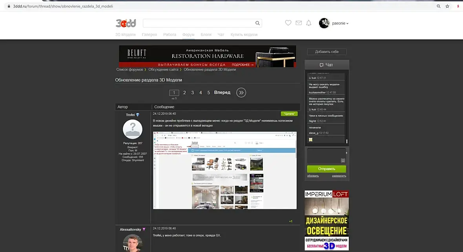Click the Список форумов breadcrumb
This screenshot has height=252, width=463.
[x=129, y=70]
